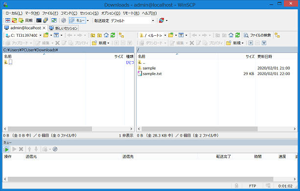300x191 pixels.
Task: Open the remote path / <ルート> dropdown
Action: click(153, 35)
